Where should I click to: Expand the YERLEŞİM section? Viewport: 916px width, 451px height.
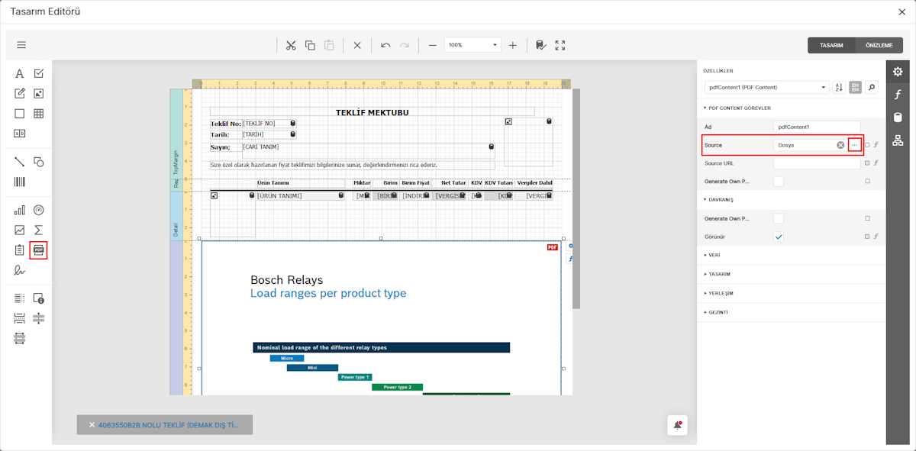tap(718, 293)
